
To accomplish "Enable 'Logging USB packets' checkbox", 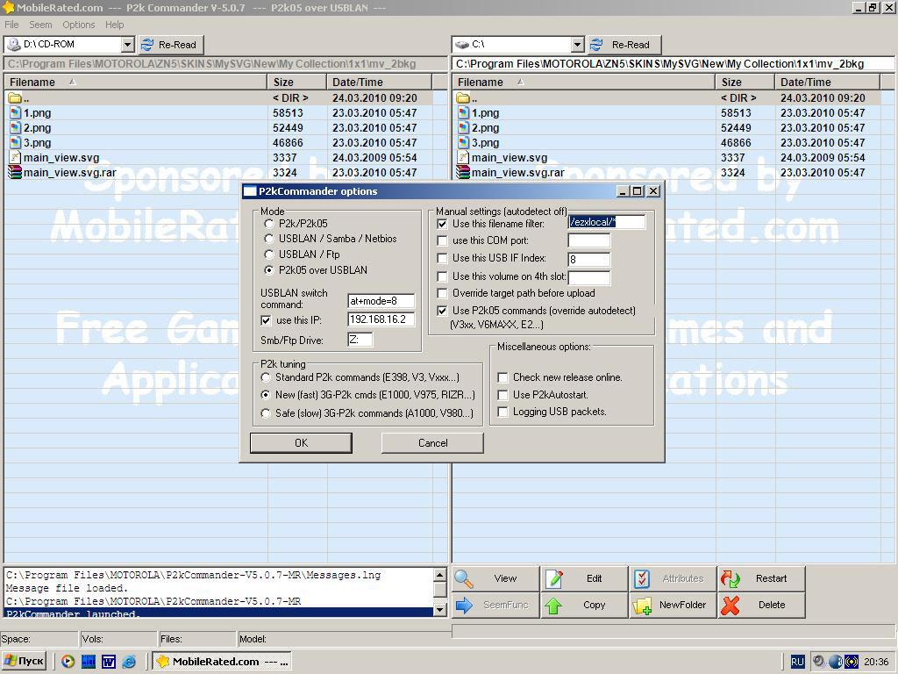I will (x=502, y=412).
